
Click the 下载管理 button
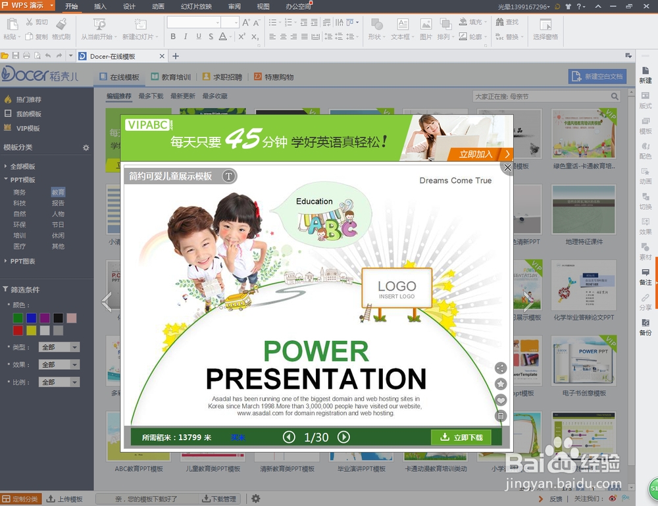[219, 499]
